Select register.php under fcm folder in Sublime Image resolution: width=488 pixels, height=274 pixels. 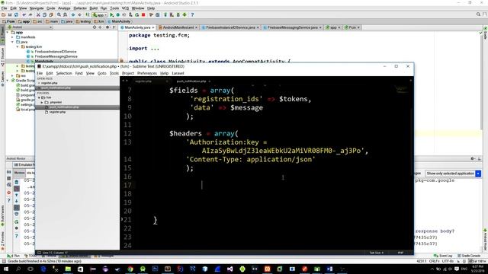click(57, 112)
